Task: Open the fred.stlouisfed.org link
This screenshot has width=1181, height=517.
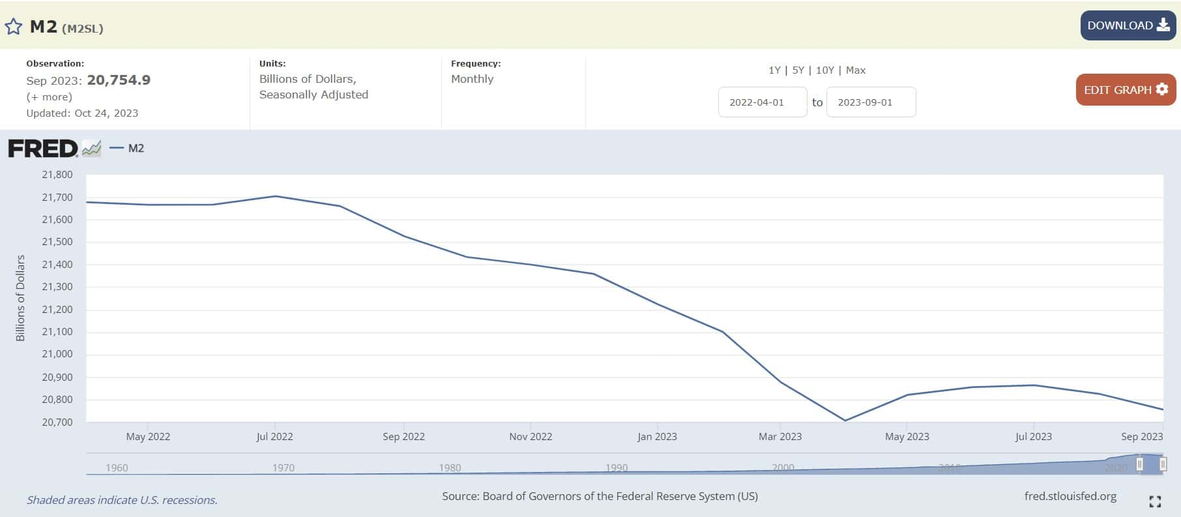Action: 1070,496
